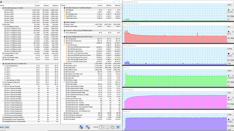Click the Maximum column header in left pane
Viewport: 234px width, 131px height.
(x=55, y=5)
